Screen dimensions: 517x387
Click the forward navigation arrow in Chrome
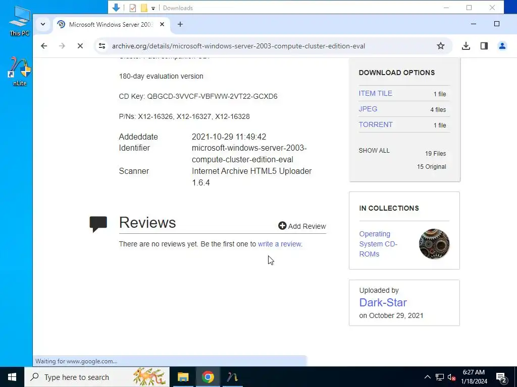[x=62, y=46]
